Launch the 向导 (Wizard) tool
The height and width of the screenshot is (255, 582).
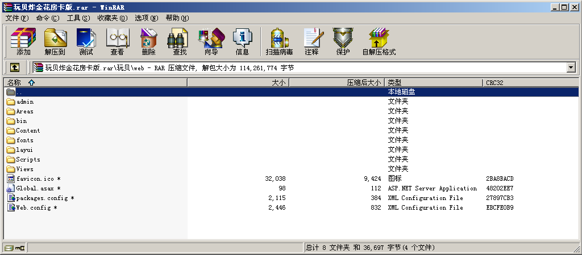click(x=211, y=41)
